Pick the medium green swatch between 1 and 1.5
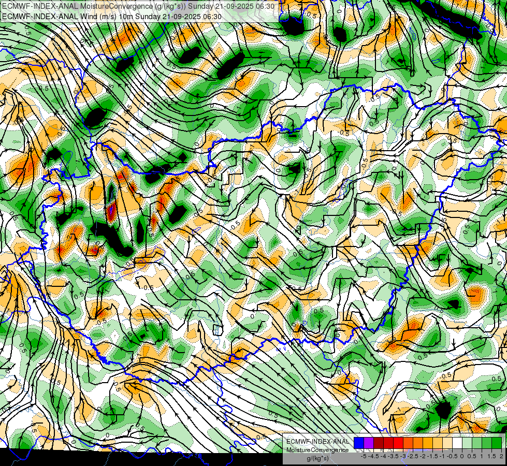Screen dimensions: 507x466 (487, 443)
